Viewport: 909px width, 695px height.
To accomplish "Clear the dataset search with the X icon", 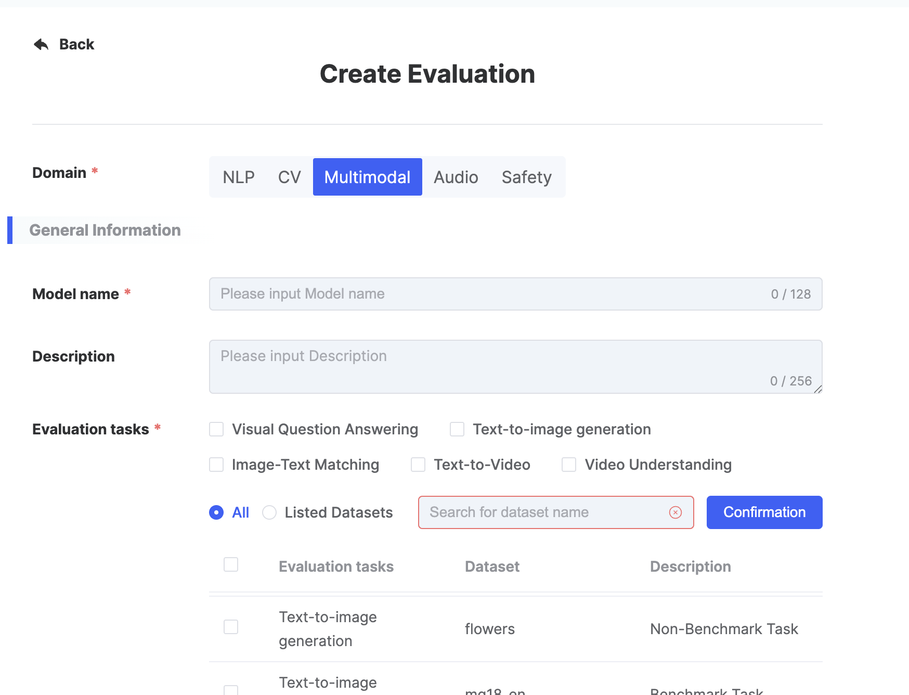I will (675, 512).
